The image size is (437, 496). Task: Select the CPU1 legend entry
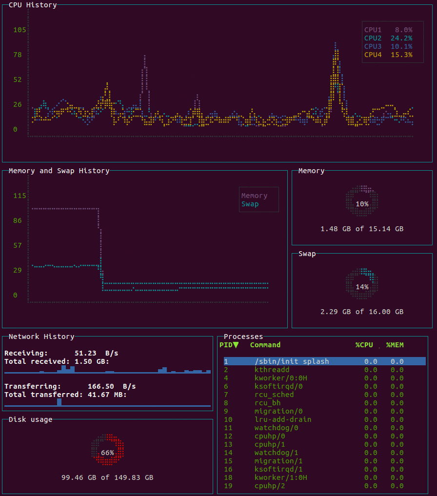tap(388, 30)
